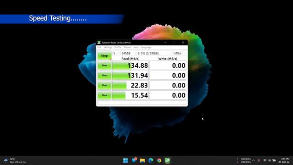Viewport: 293px width, 165px height.
Task: Click the Stop button beside 134.88
Action: click(104, 66)
